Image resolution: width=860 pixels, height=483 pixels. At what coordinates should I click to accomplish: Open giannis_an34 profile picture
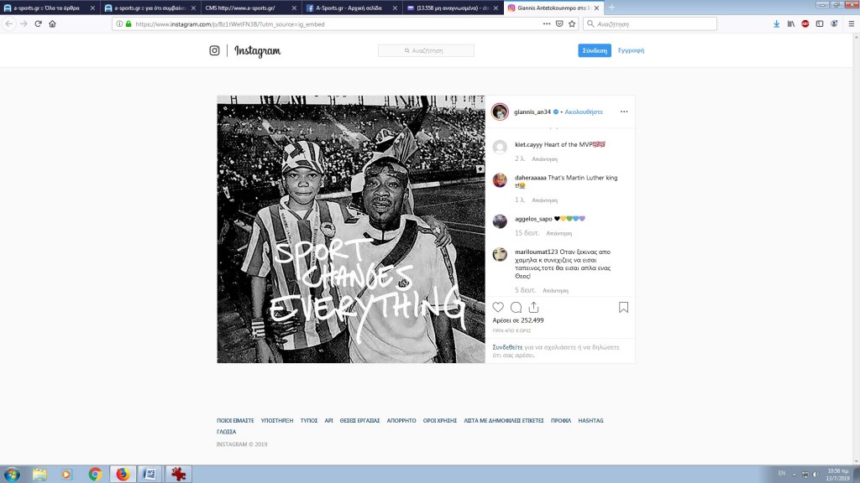click(500, 112)
